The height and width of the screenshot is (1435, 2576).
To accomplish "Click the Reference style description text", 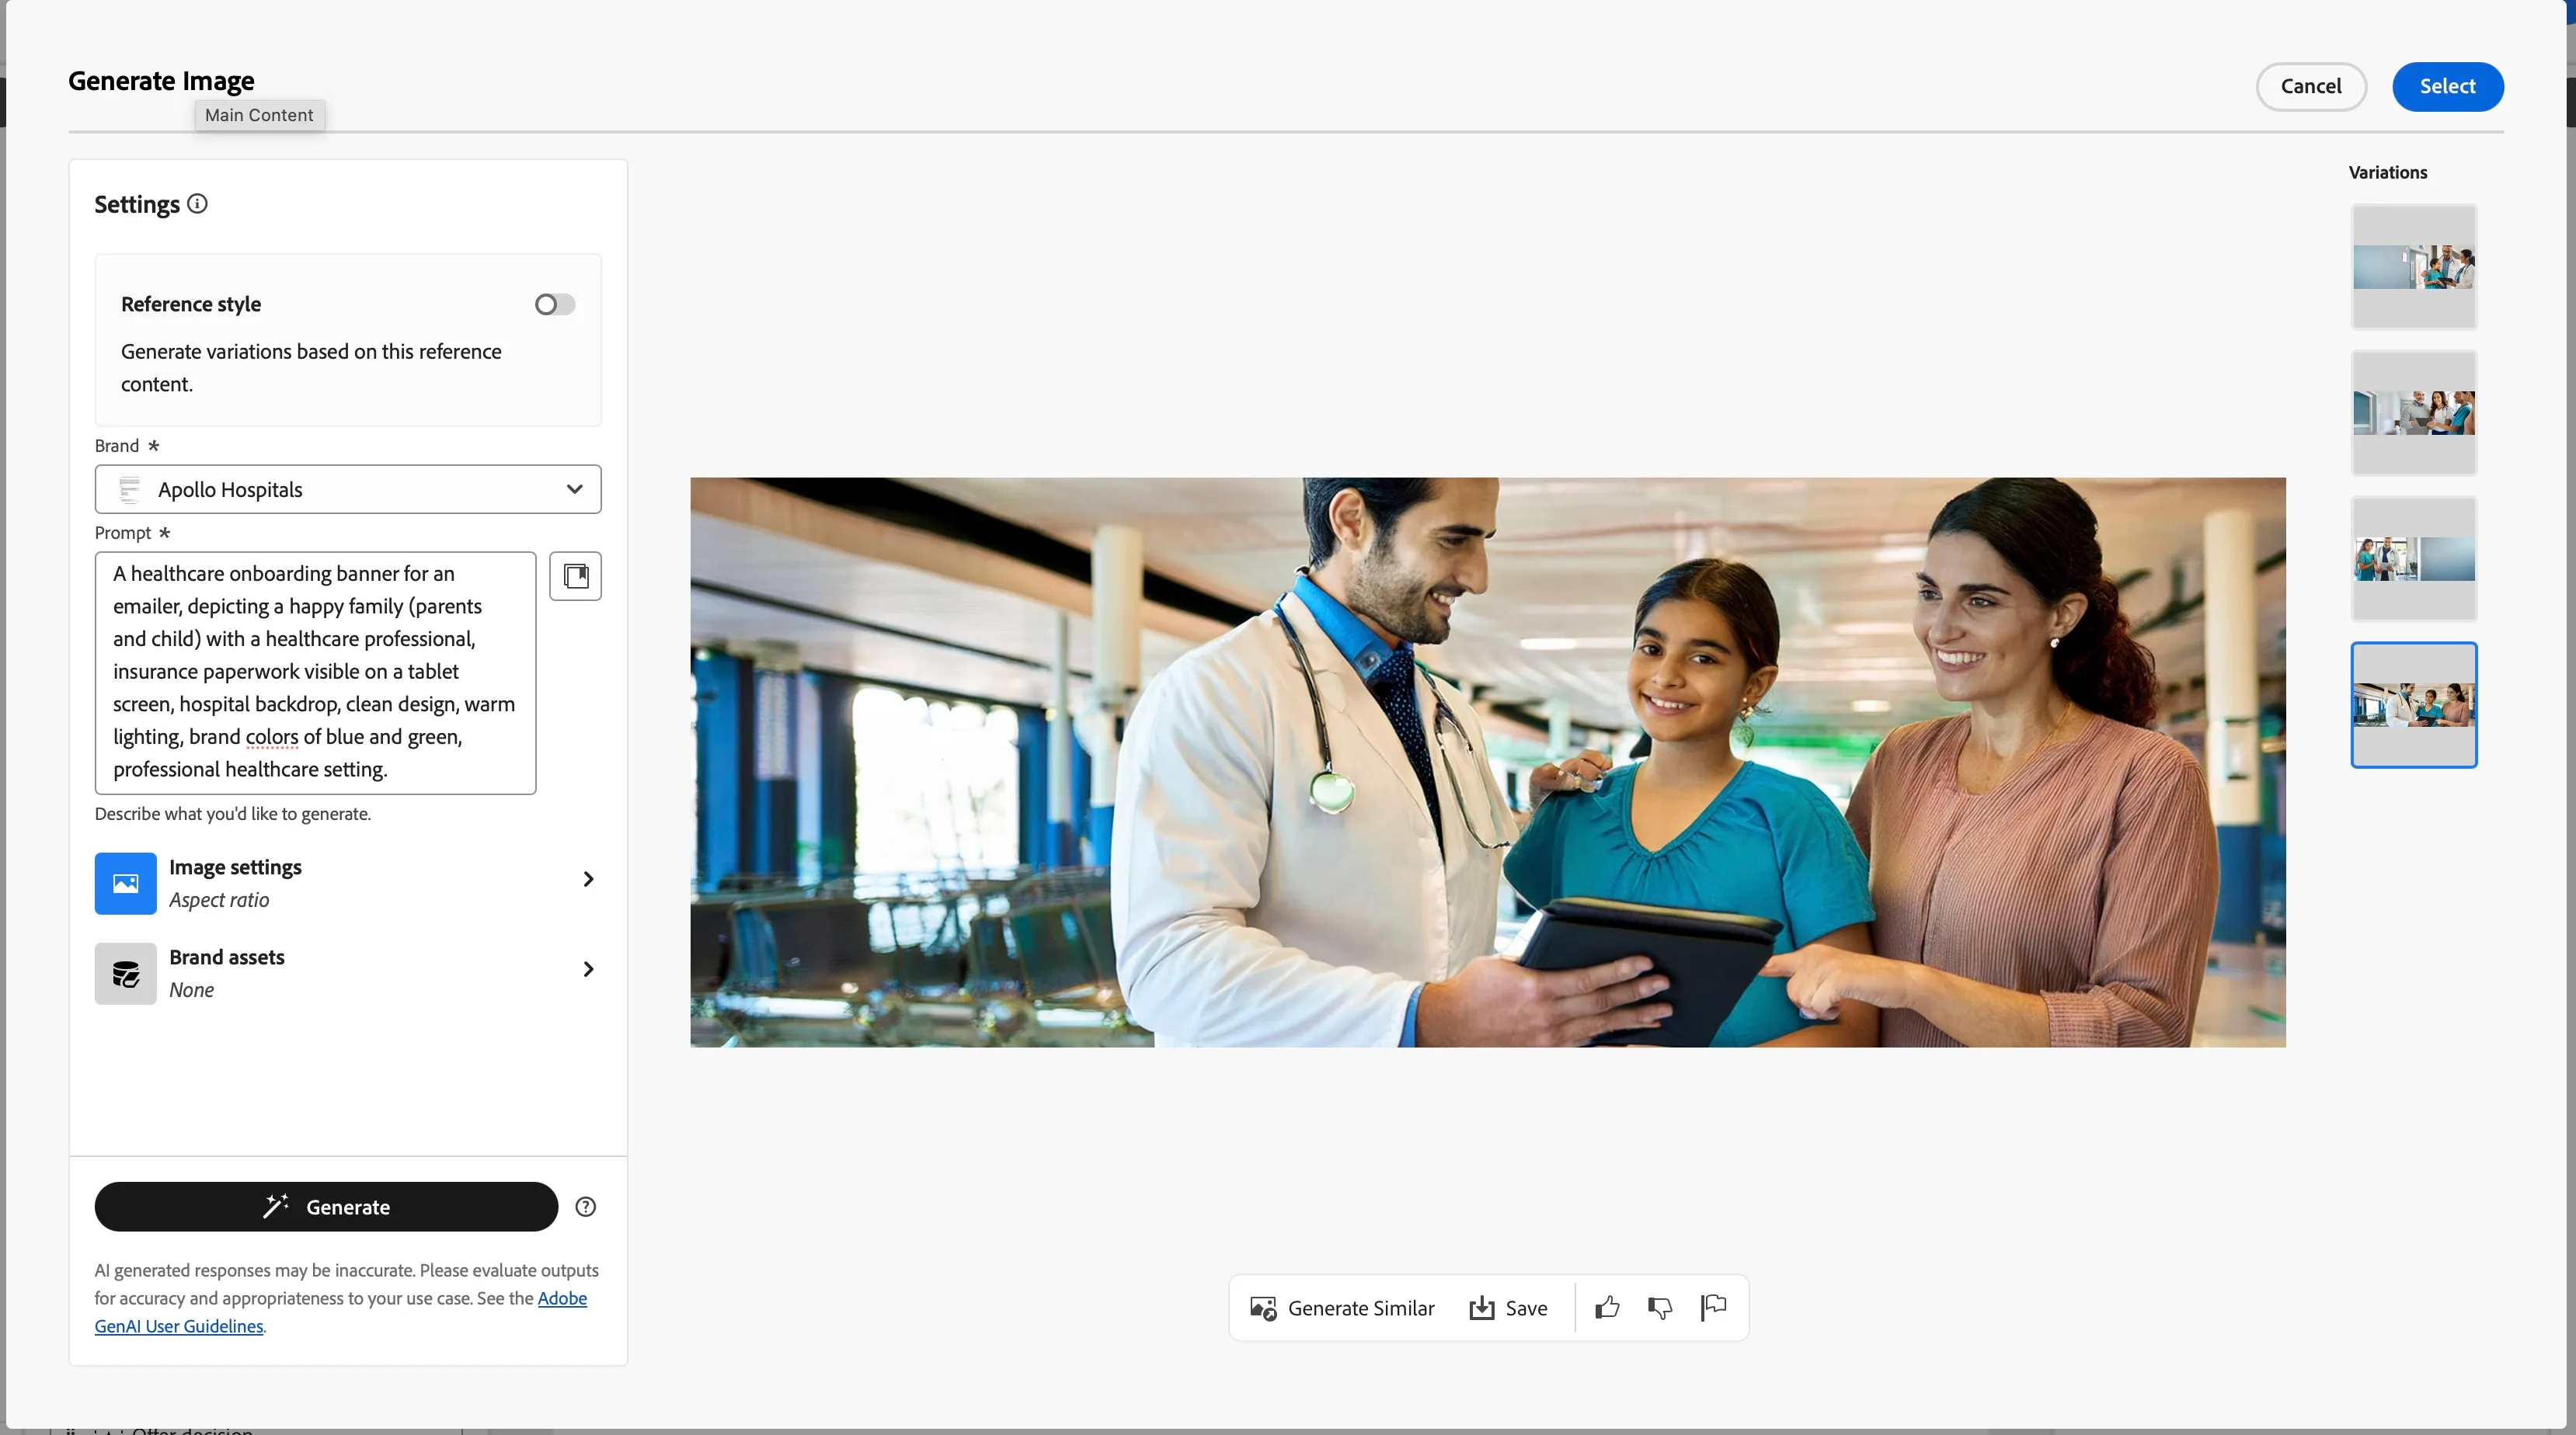I will 311,368.
